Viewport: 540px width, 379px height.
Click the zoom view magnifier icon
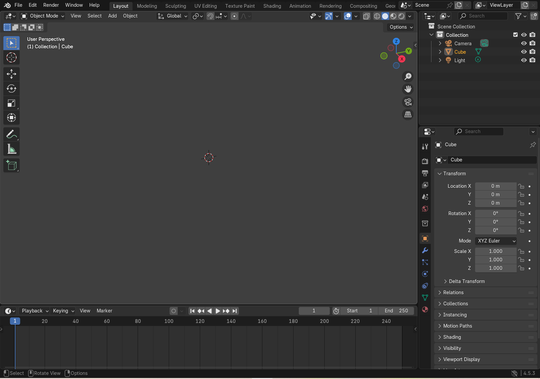tap(408, 76)
